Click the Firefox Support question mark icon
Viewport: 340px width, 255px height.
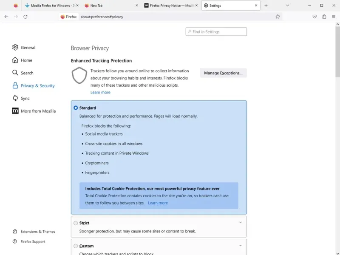(15, 241)
